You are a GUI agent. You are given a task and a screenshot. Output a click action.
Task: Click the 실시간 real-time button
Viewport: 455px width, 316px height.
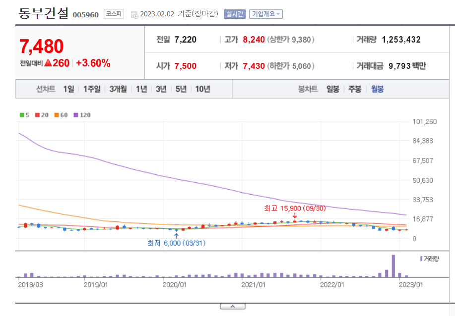(x=235, y=14)
